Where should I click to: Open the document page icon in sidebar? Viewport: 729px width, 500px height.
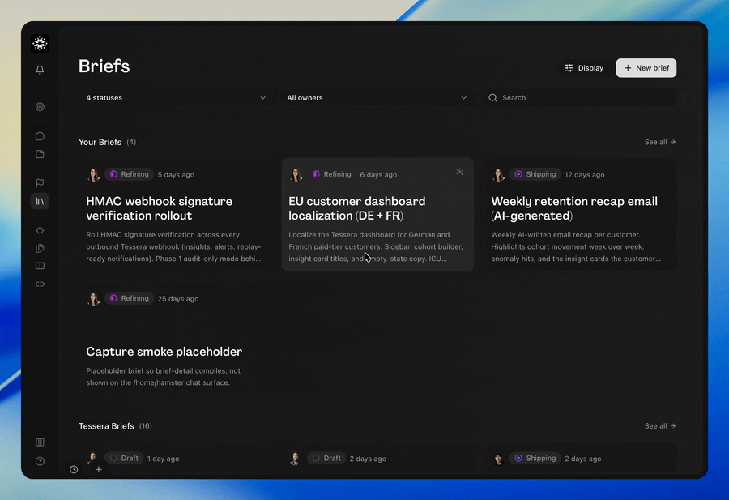tap(40, 154)
